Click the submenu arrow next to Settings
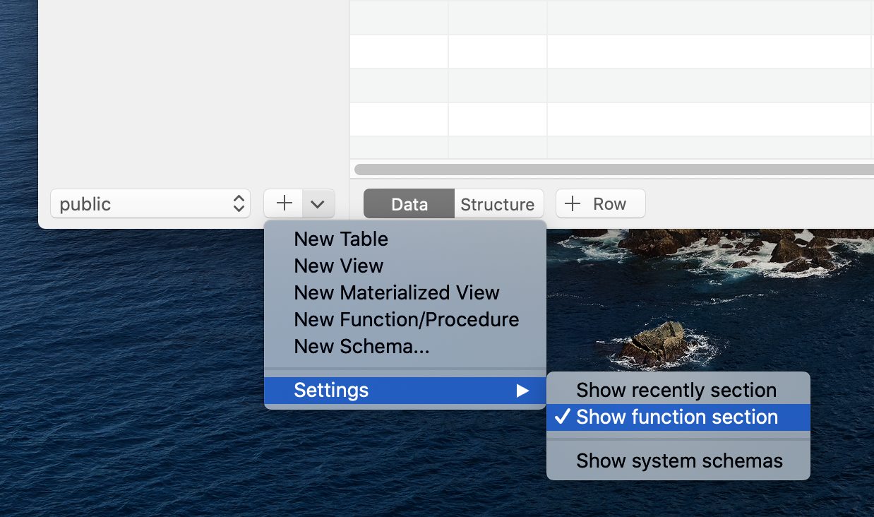The width and height of the screenshot is (874, 517). [523, 390]
